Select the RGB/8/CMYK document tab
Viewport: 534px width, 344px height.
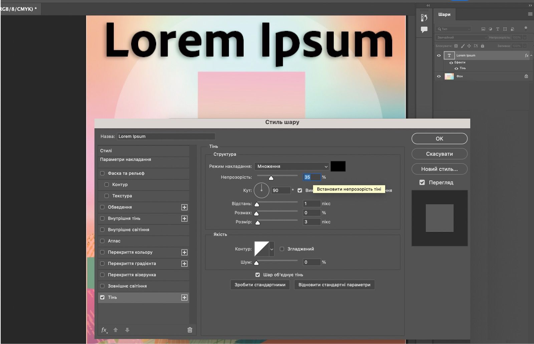pos(20,9)
